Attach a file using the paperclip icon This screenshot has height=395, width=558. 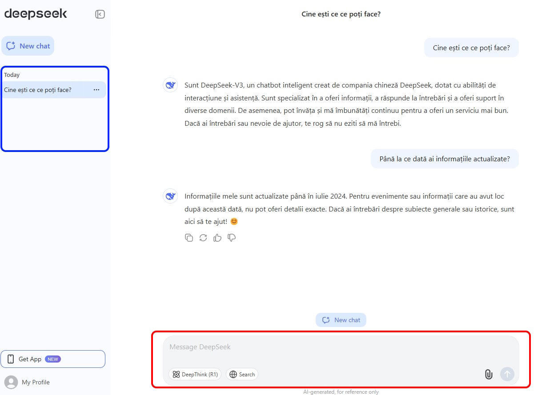(488, 375)
